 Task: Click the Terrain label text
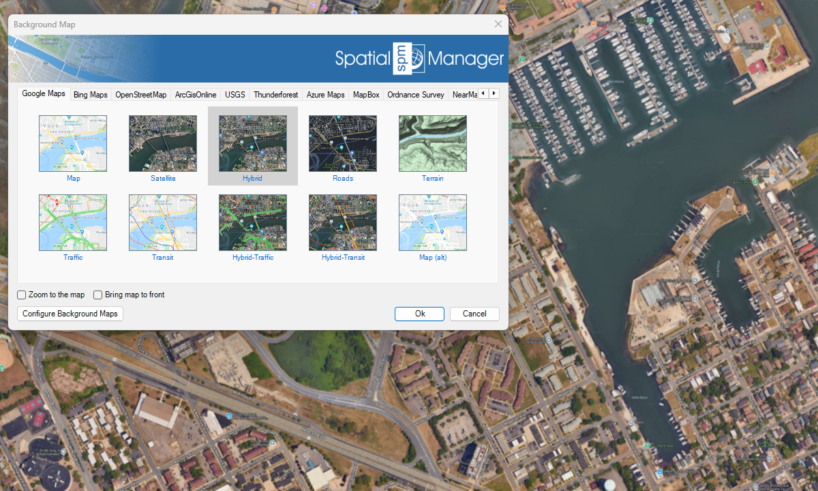click(x=433, y=179)
